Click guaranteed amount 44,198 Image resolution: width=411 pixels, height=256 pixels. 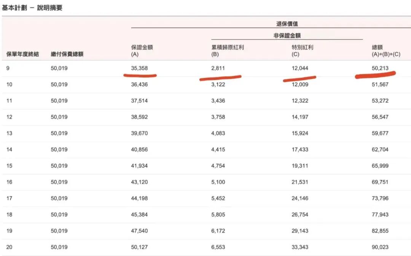[x=139, y=198]
